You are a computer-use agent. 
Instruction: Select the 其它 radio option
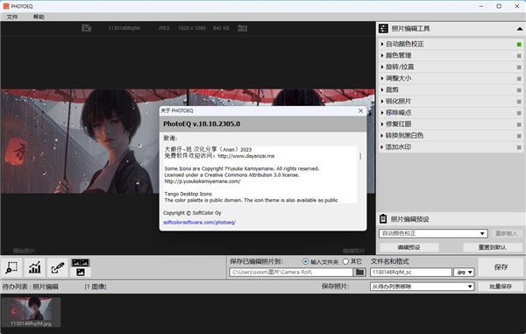click(345, 261)
